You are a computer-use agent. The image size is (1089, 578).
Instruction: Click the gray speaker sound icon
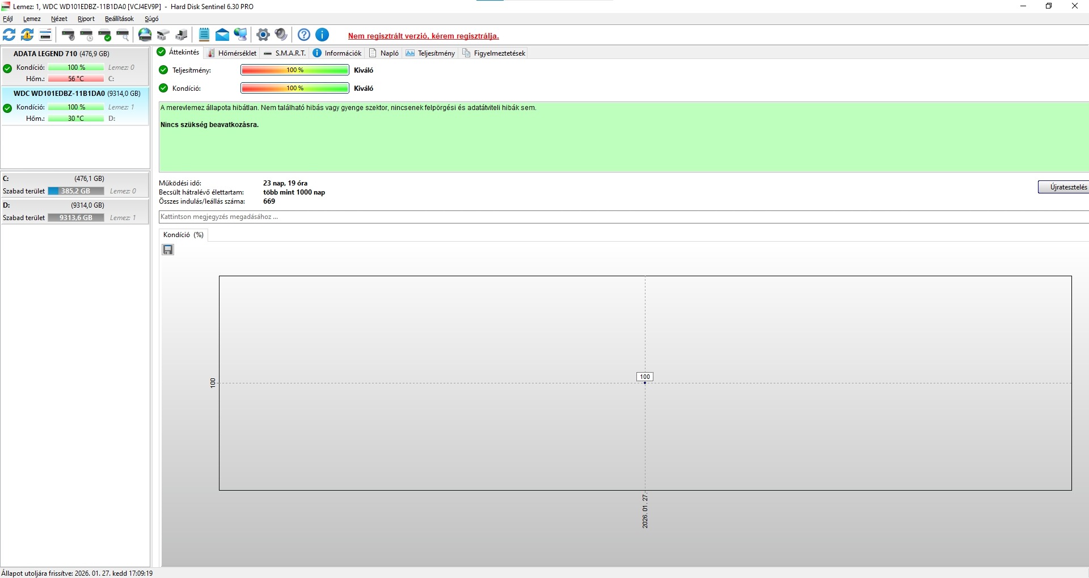click(x=281, y=35)
